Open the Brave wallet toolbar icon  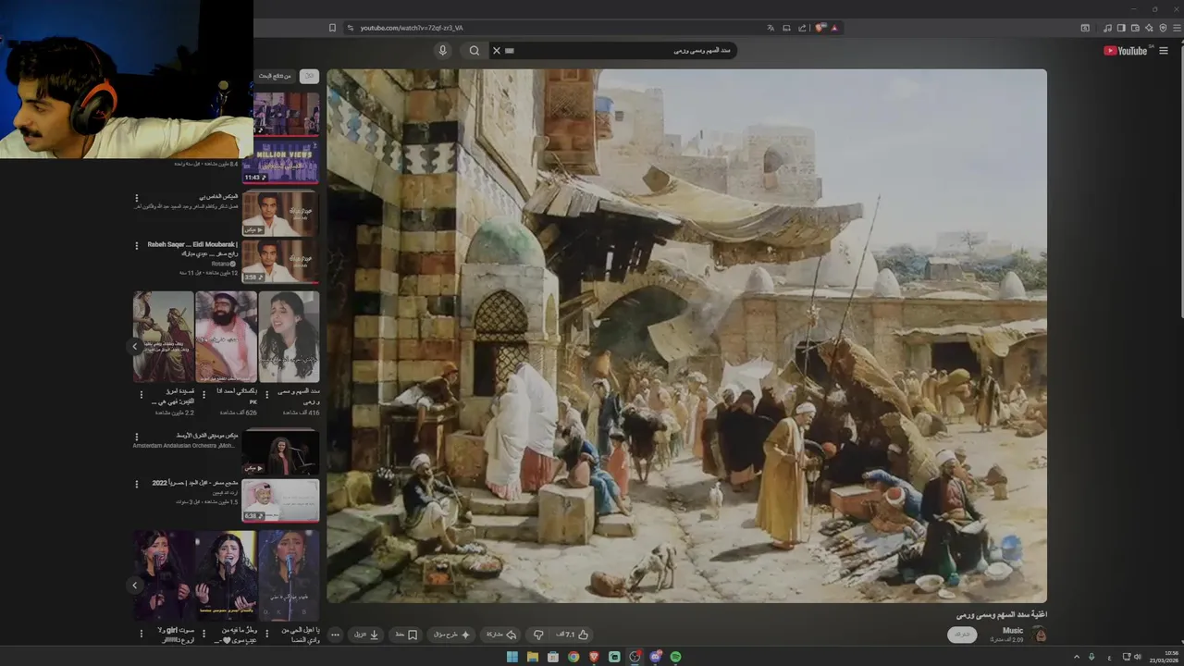[x=1135, y=28]
